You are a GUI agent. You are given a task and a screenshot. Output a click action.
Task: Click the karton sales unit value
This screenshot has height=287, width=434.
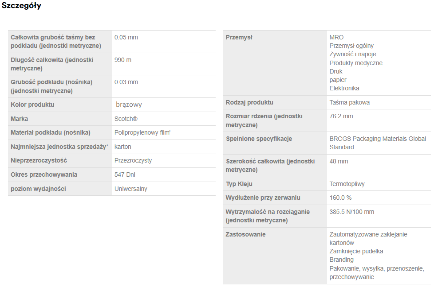(x=123, y=147)
